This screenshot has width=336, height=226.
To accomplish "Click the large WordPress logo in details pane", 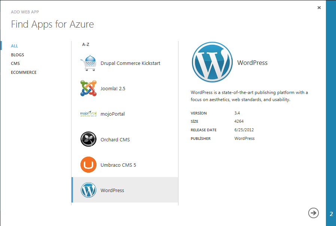I will coord(212,62).
